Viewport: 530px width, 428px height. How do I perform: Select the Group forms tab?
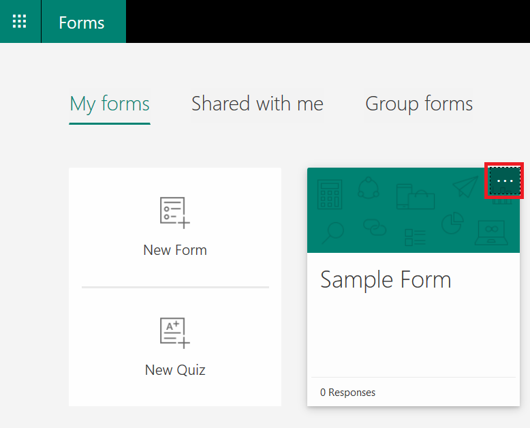(x=419, y=104)
